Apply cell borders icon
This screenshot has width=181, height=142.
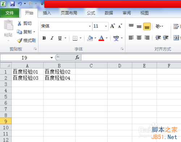(x=75, y=38)
